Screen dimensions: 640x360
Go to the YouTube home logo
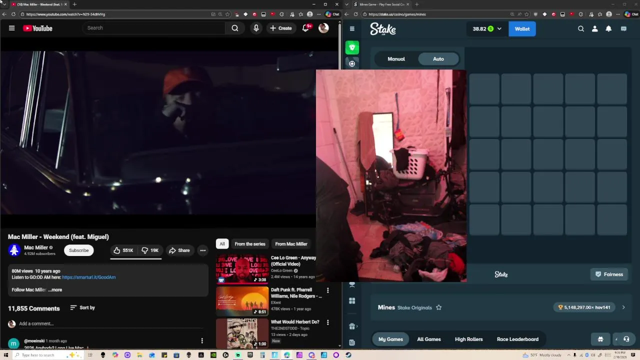(37, 28)
